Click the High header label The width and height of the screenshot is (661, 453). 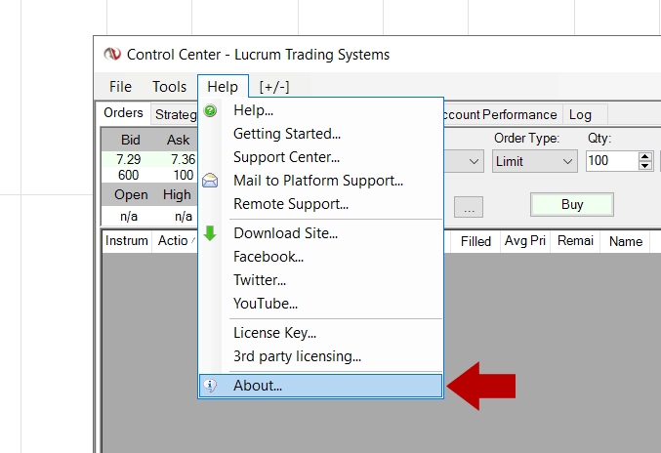point(177,194)
